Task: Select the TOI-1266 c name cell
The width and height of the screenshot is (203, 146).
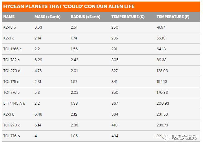Action: point(12,49)
